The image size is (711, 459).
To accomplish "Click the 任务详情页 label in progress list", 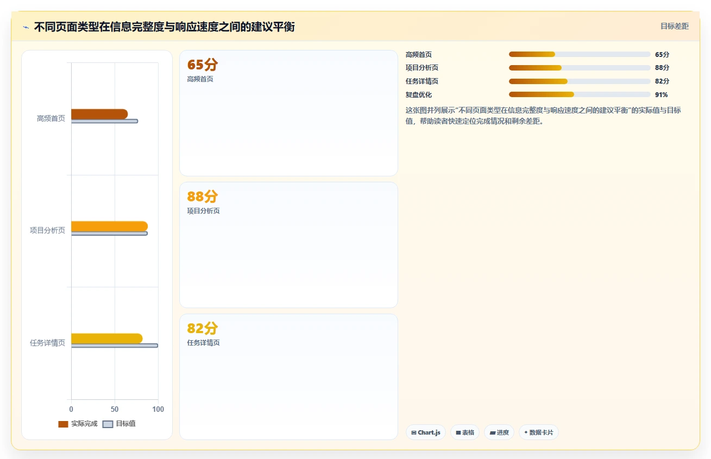I will (422, 81).
